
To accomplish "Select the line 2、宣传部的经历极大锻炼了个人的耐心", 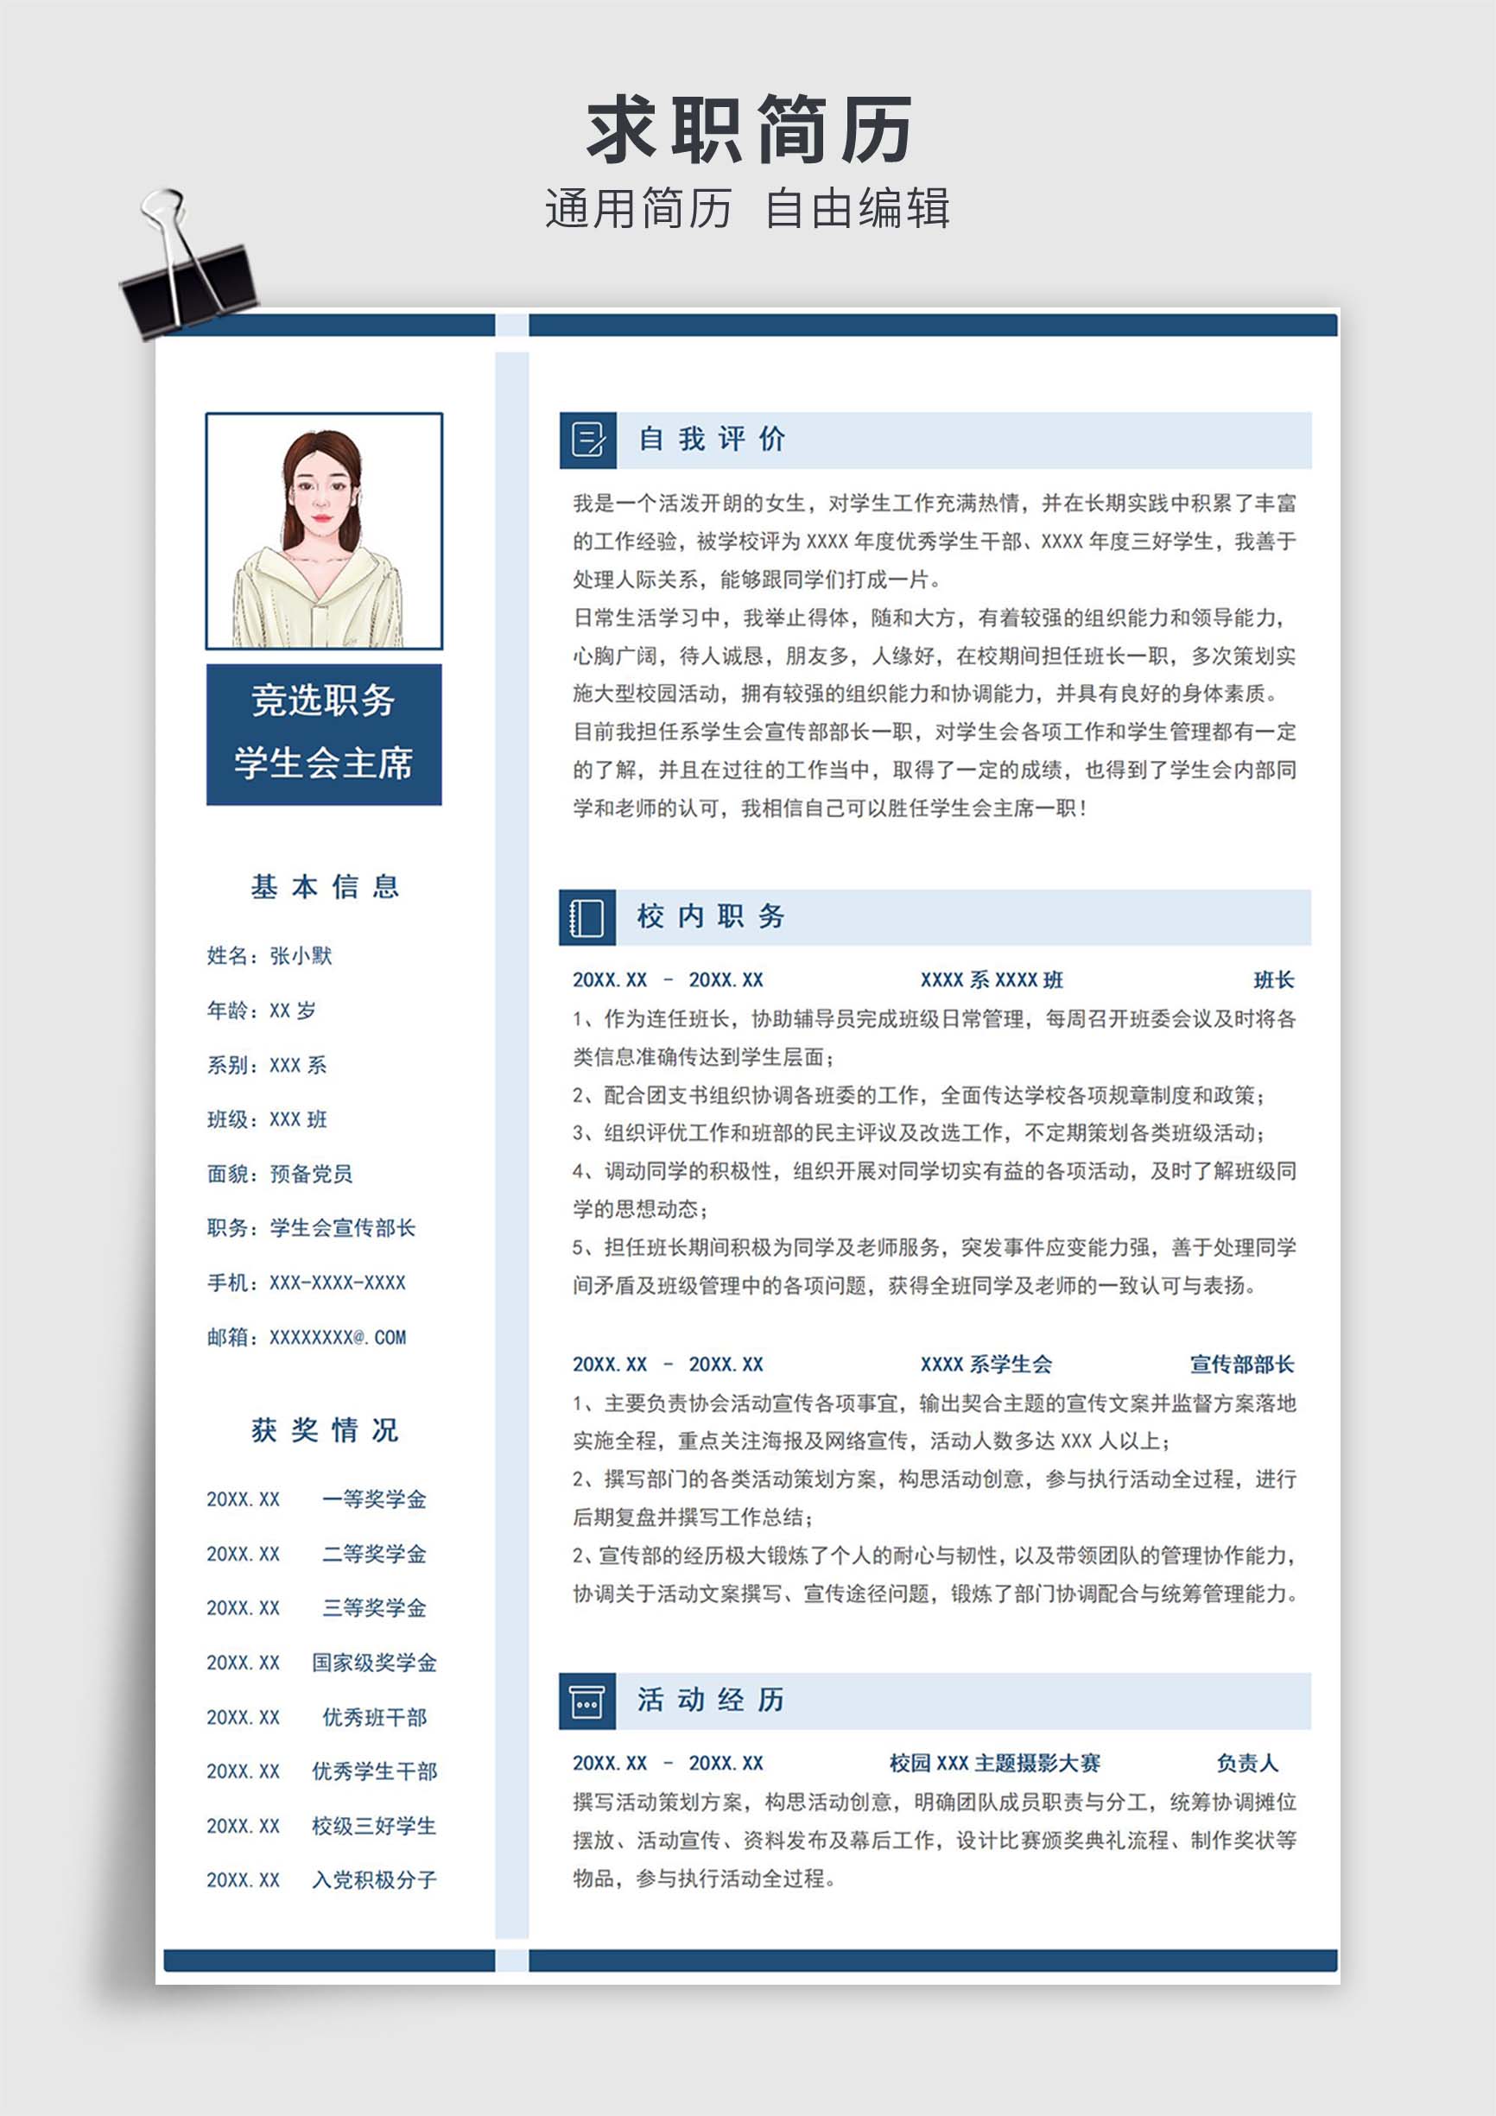I will point(935,1555).
